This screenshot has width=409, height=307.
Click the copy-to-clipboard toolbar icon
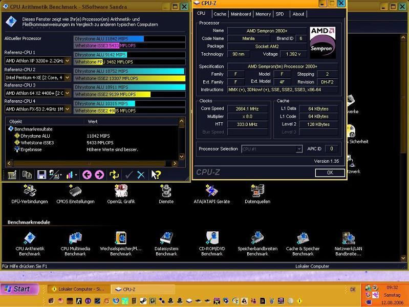click(x=27, y=175)
